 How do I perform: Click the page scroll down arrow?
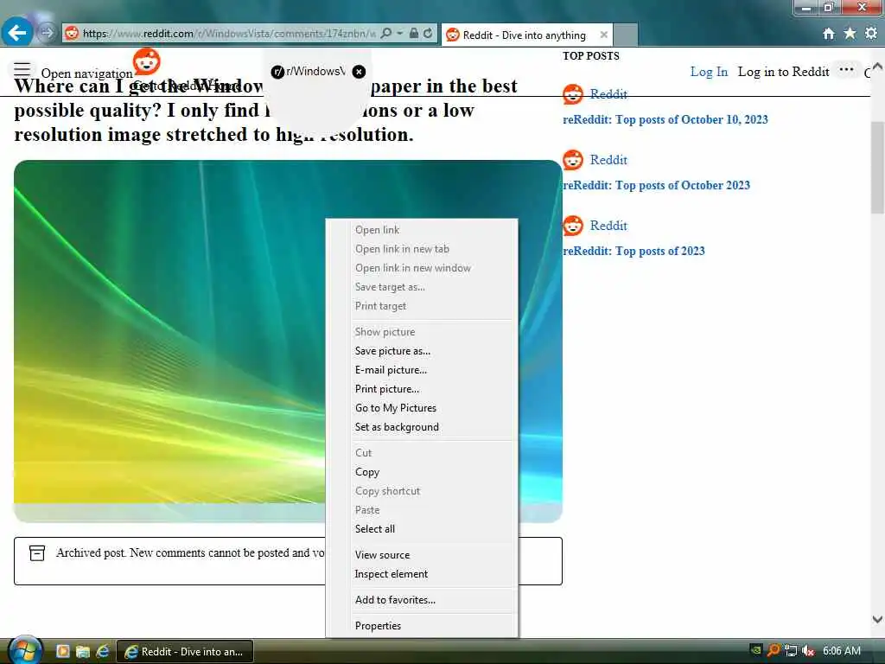[878, 619]
